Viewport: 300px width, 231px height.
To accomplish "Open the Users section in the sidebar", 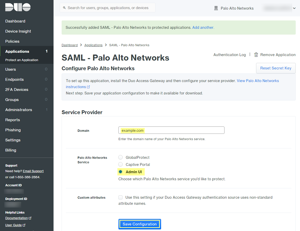I will [x=11, y=69].
